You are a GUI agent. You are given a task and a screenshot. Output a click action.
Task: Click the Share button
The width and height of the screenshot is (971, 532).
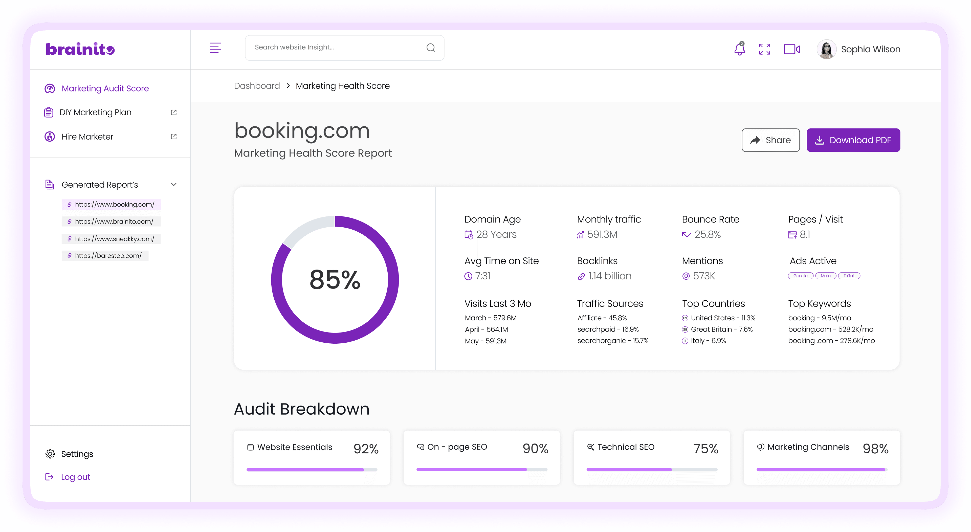point(770,140)
